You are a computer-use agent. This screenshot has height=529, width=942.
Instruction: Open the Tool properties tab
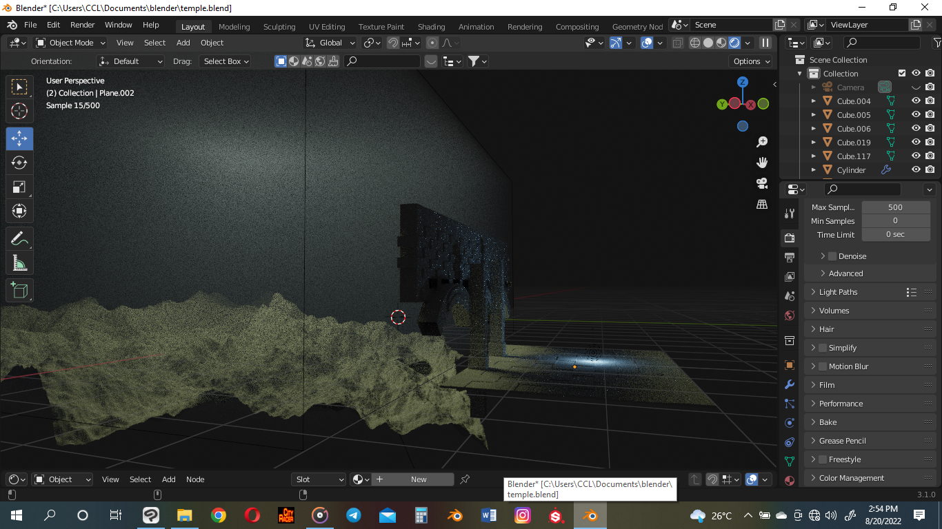pos(790,214)
